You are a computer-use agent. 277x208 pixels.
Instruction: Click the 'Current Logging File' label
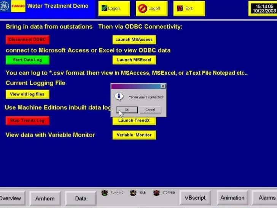pos(35,83)
